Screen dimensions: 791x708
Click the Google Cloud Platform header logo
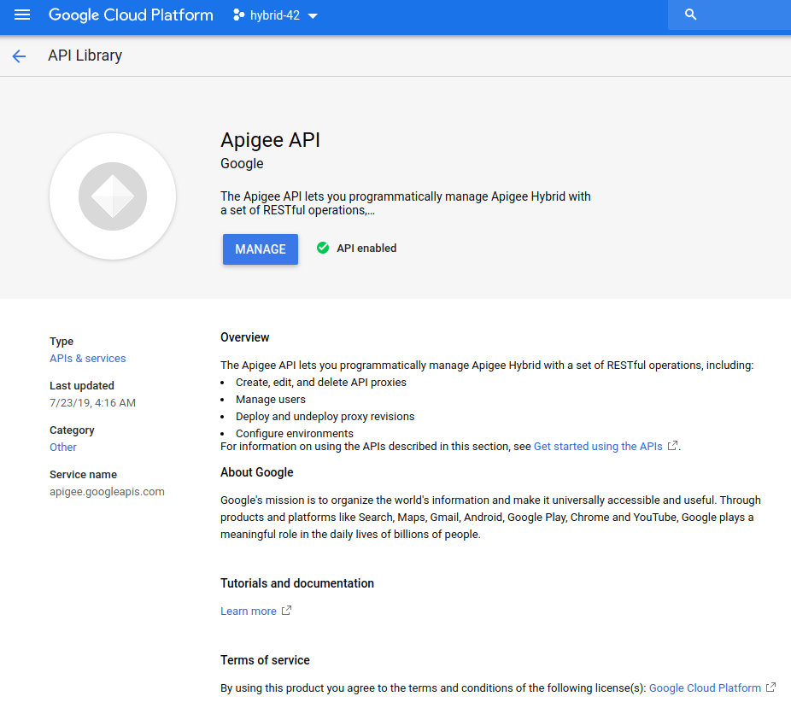(131, 15)
